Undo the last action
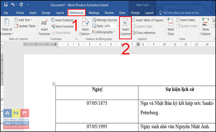The image size is (216, 132). pos(13,5)
